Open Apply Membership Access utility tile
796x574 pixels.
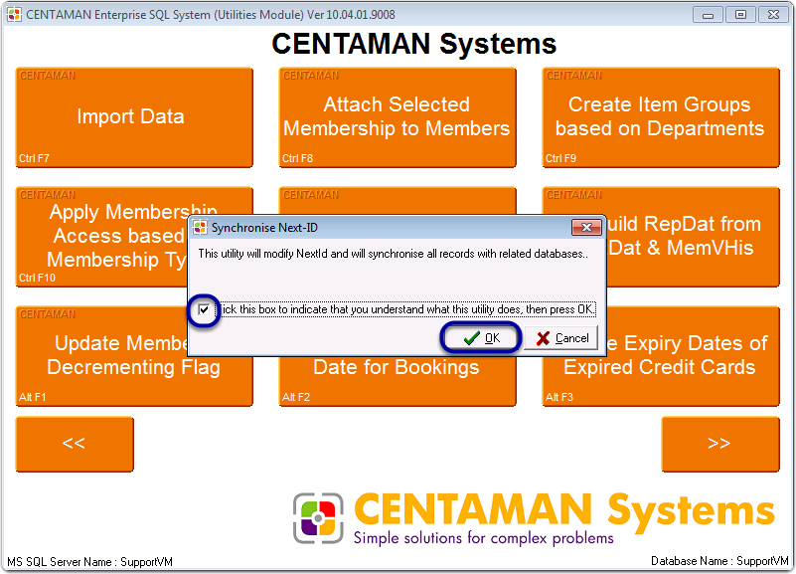(x=101, y=237)
